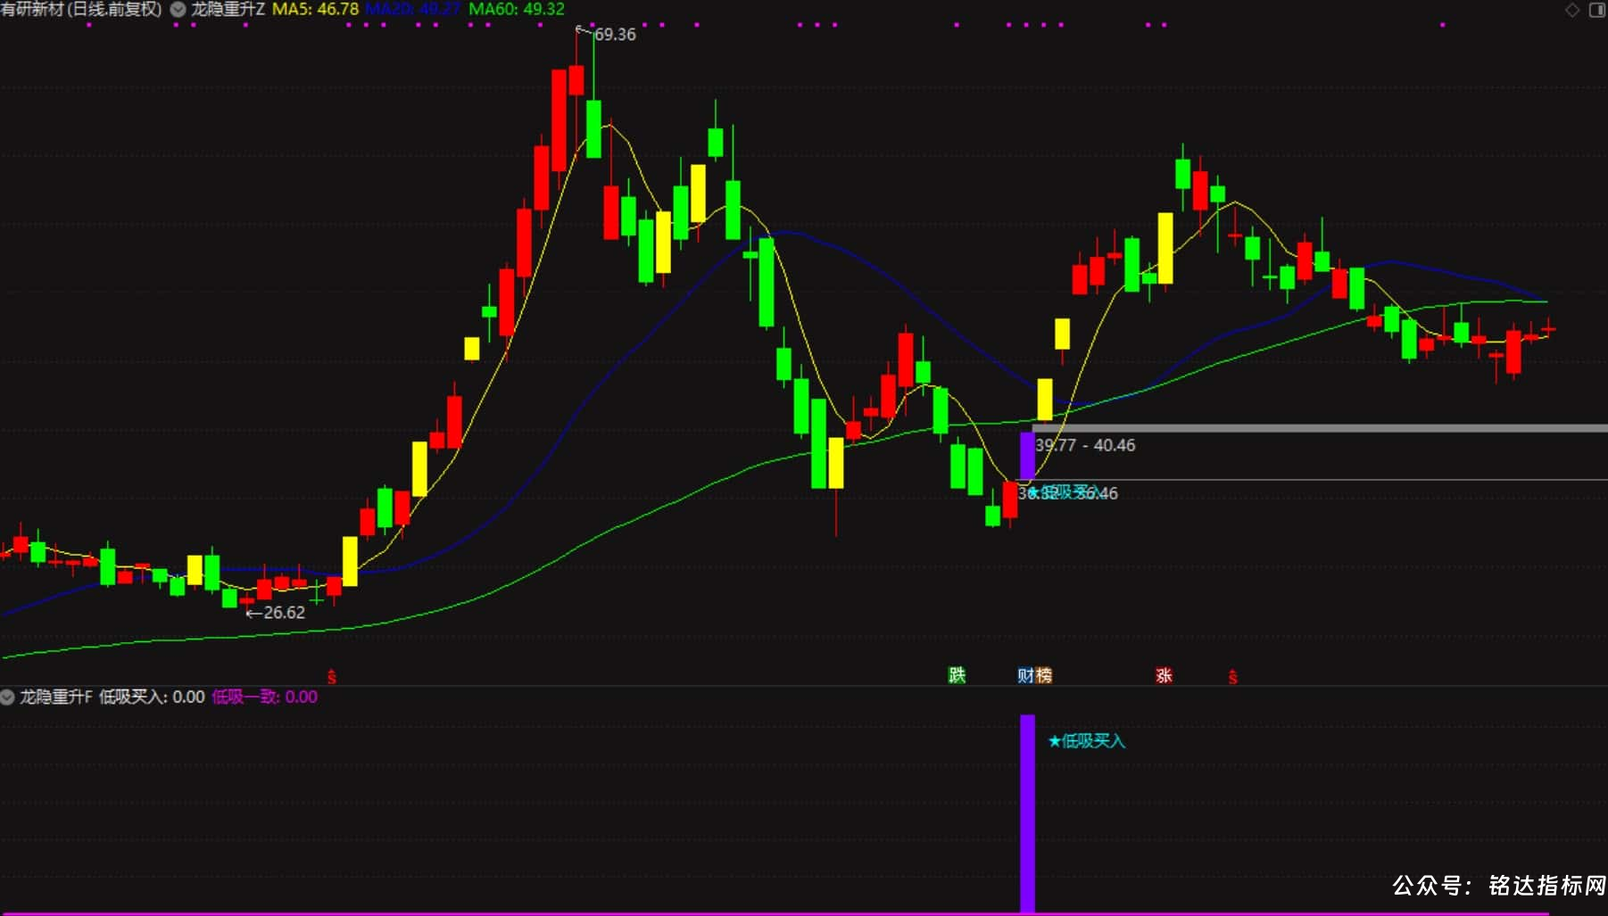The height and width of the screenshot is (916, 1608).
Task: Click the blue 财 event marker
Action: point(1026,675)
